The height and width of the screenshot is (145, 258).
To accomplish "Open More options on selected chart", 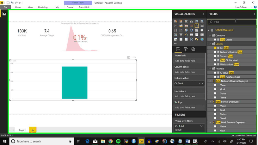I will click(x=134, y=57).
